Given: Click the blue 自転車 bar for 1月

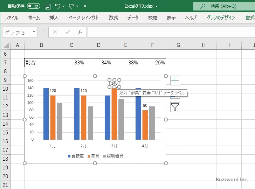Looking at the screenshot, I should coord(46,114).
